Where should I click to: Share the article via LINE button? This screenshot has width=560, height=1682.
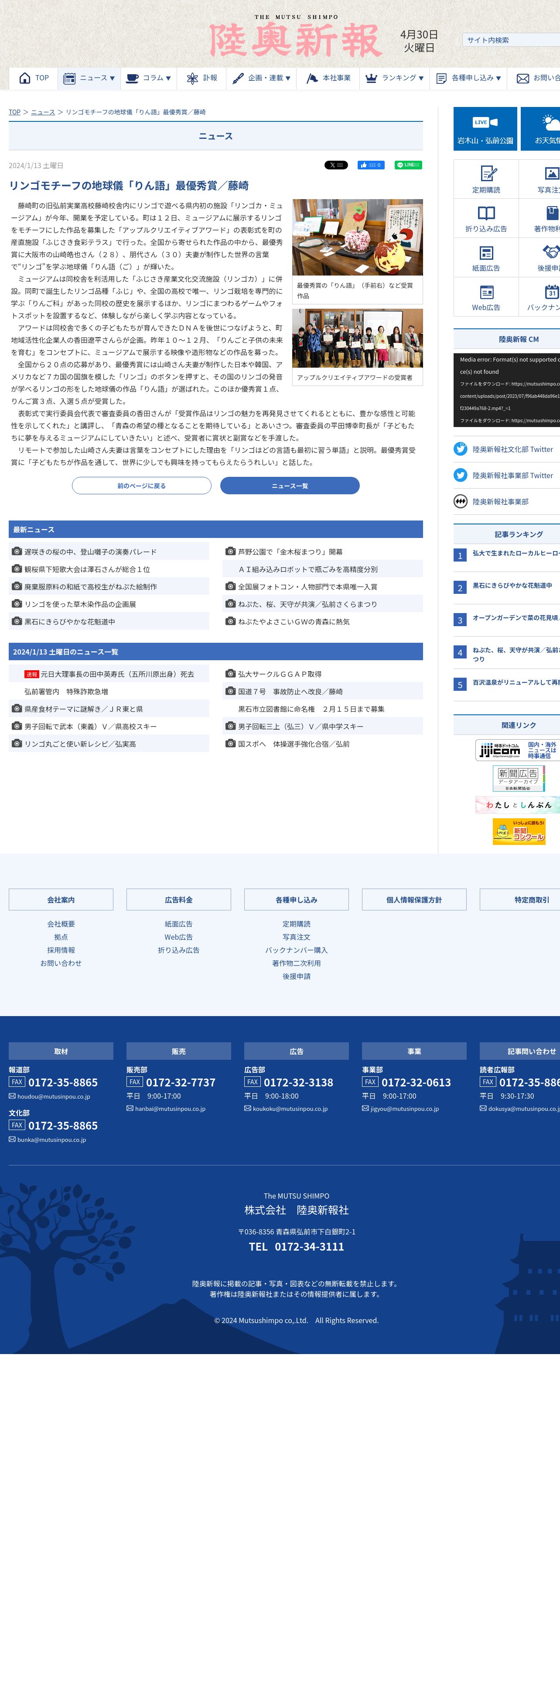(x=408, y=165)
